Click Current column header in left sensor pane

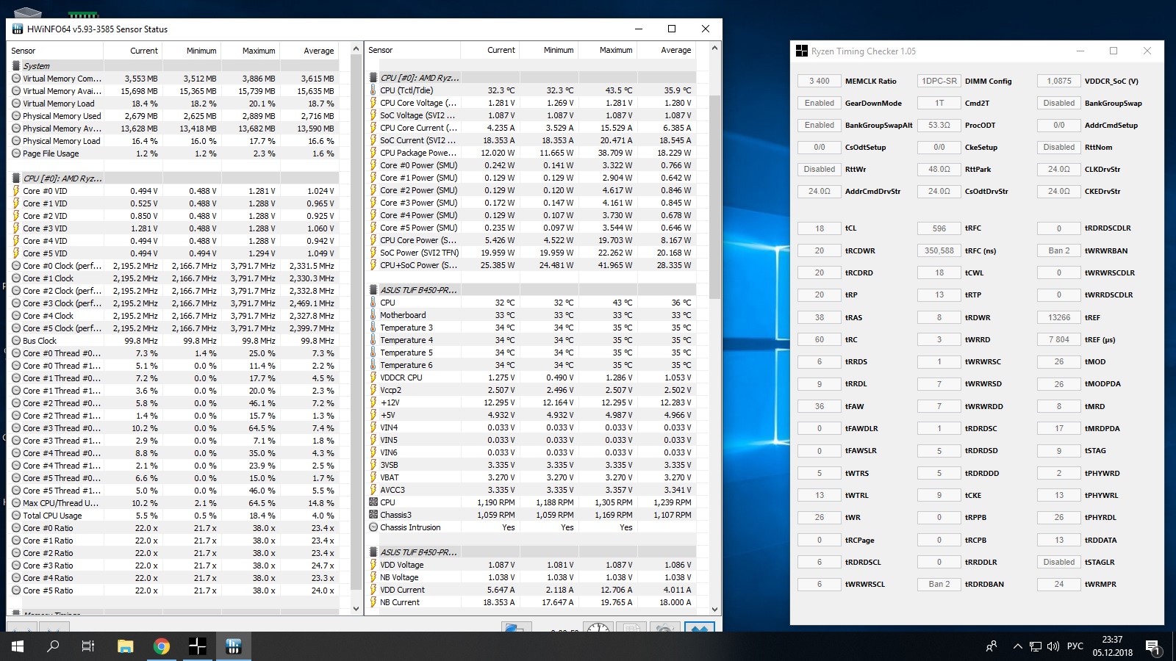coord(133,51)
